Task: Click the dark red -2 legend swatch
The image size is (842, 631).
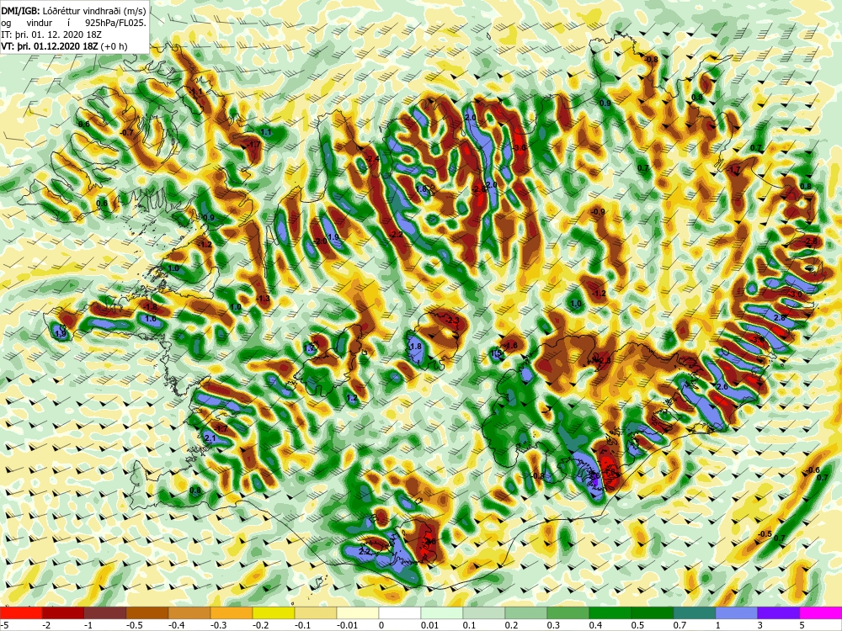Action: click(x=63, y=612)
